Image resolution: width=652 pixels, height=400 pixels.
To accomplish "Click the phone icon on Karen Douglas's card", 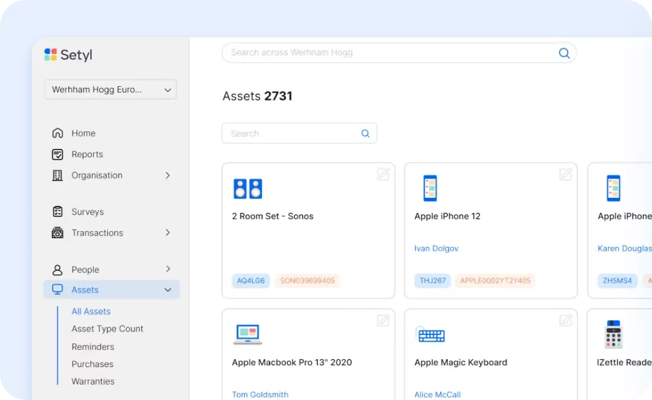I will click(x=614, y=188).
